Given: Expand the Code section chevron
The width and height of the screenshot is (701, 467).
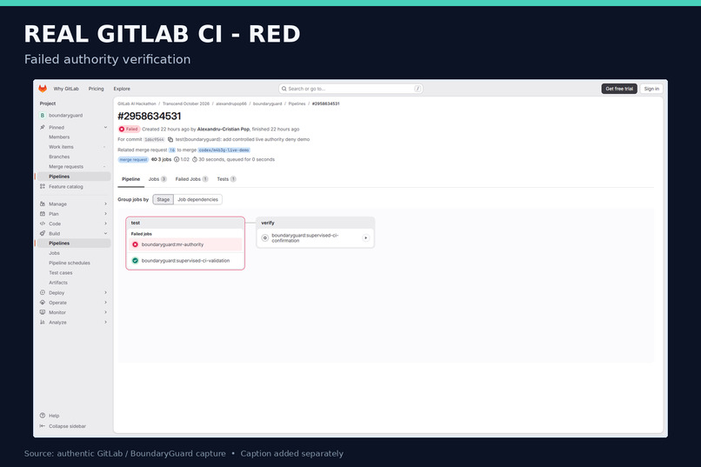Looking at the screenshot, I should tap(105, 223).
